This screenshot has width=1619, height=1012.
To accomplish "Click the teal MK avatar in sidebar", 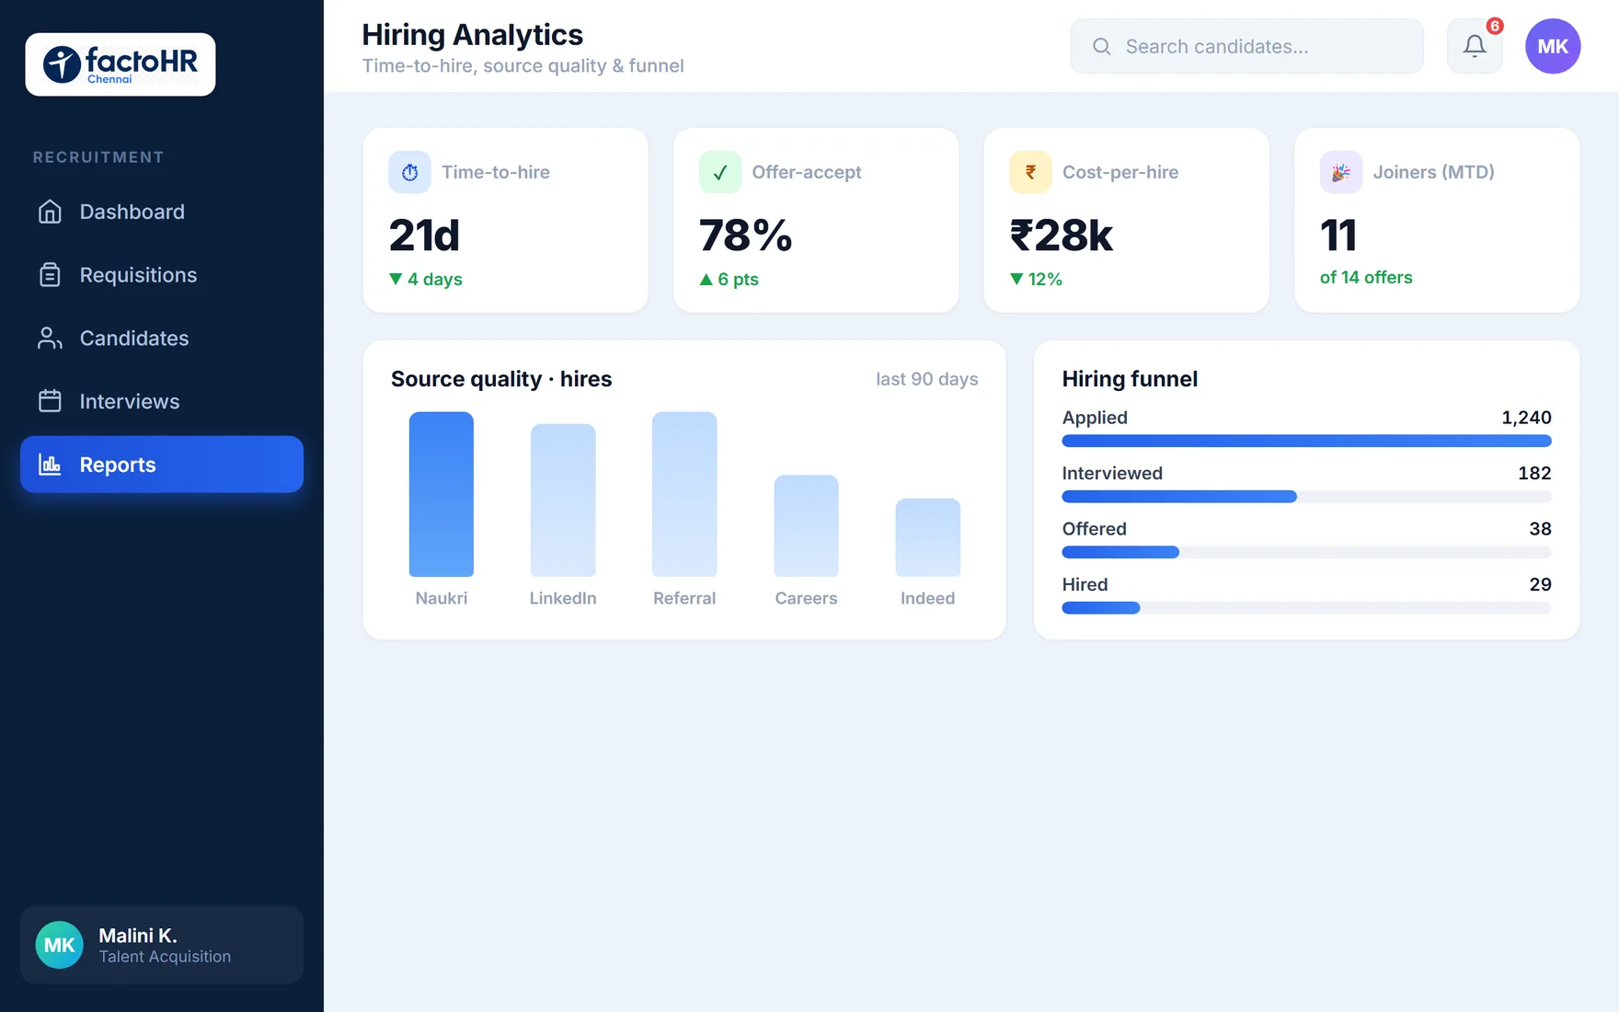I will (60, 945).
